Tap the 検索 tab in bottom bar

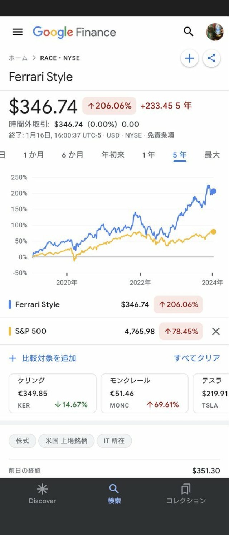114,494
